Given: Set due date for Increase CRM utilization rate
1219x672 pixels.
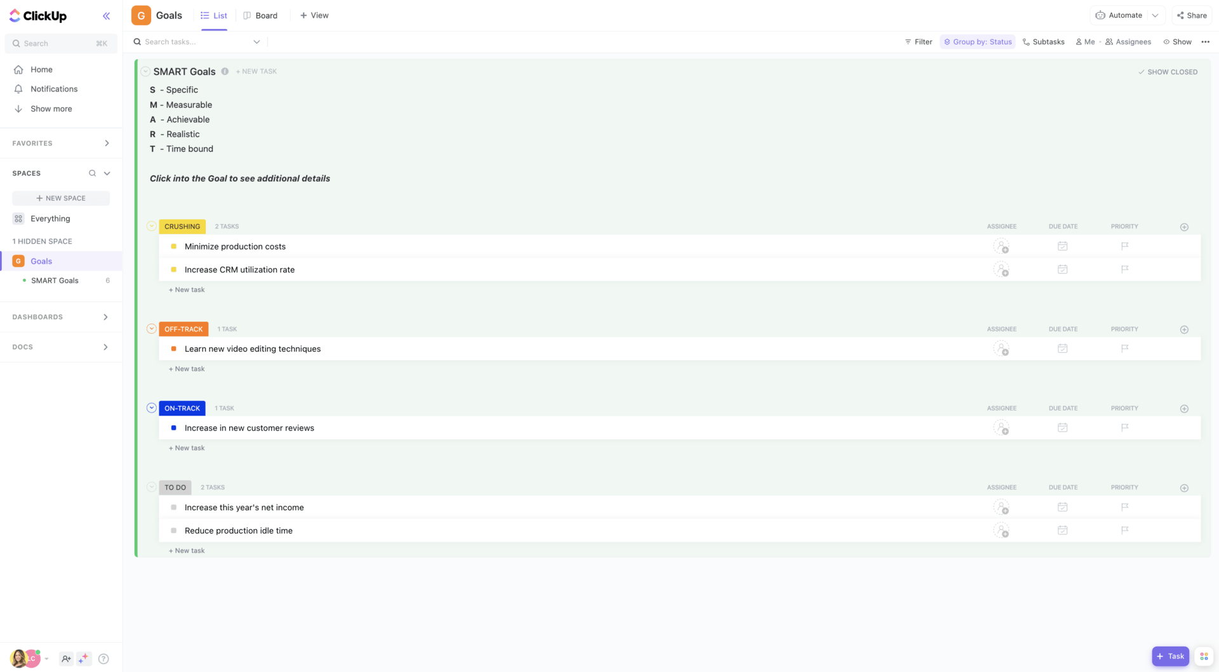Looking at the screenshot, I should (1062, 270).
